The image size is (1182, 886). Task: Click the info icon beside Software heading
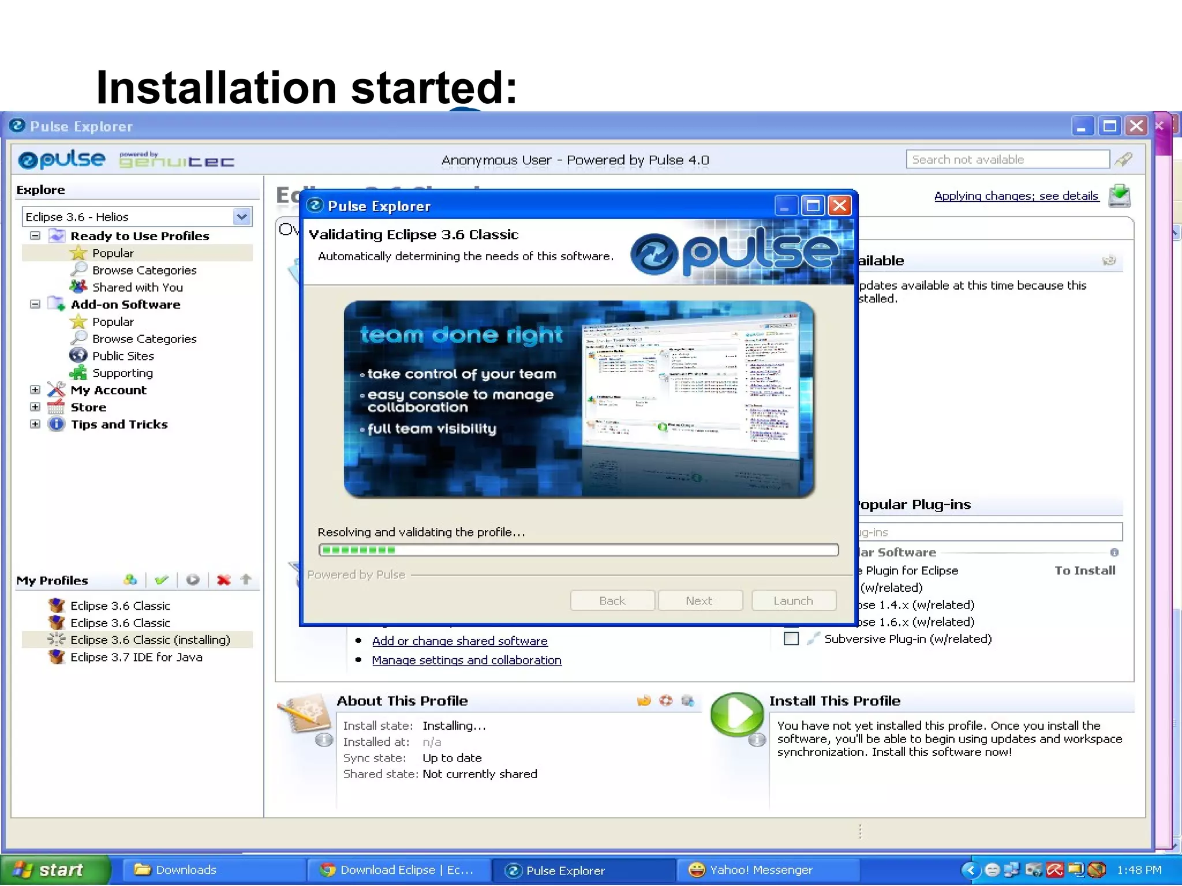pyautogui.click(x=1114, y=553)
